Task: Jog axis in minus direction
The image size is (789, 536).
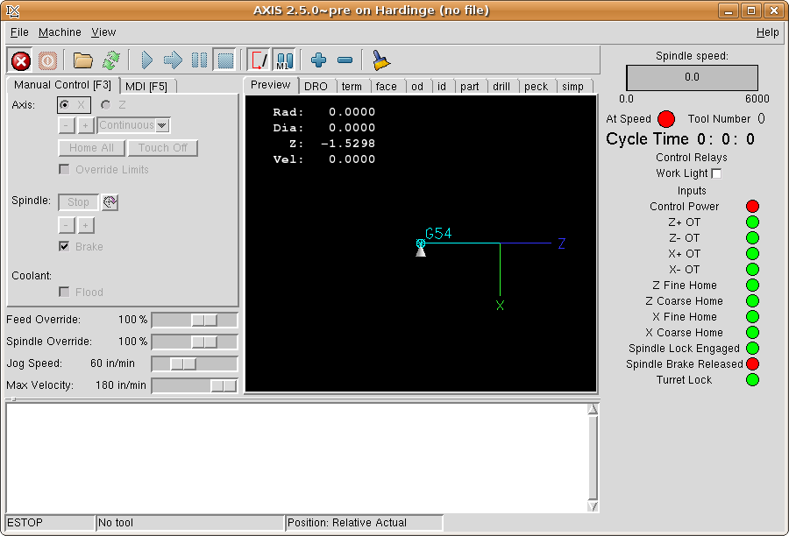Action: click(67, 125)
